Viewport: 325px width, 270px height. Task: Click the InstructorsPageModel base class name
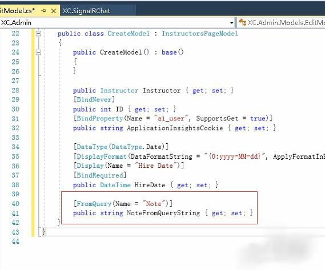tap(200, 33)
